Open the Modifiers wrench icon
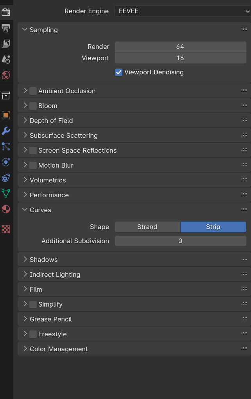Screen dimensions: 251x399 click(x=6, y=131)
